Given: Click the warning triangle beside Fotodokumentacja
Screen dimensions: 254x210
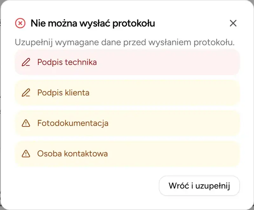Looking at the screenshot, I should [x=27, y=123].
